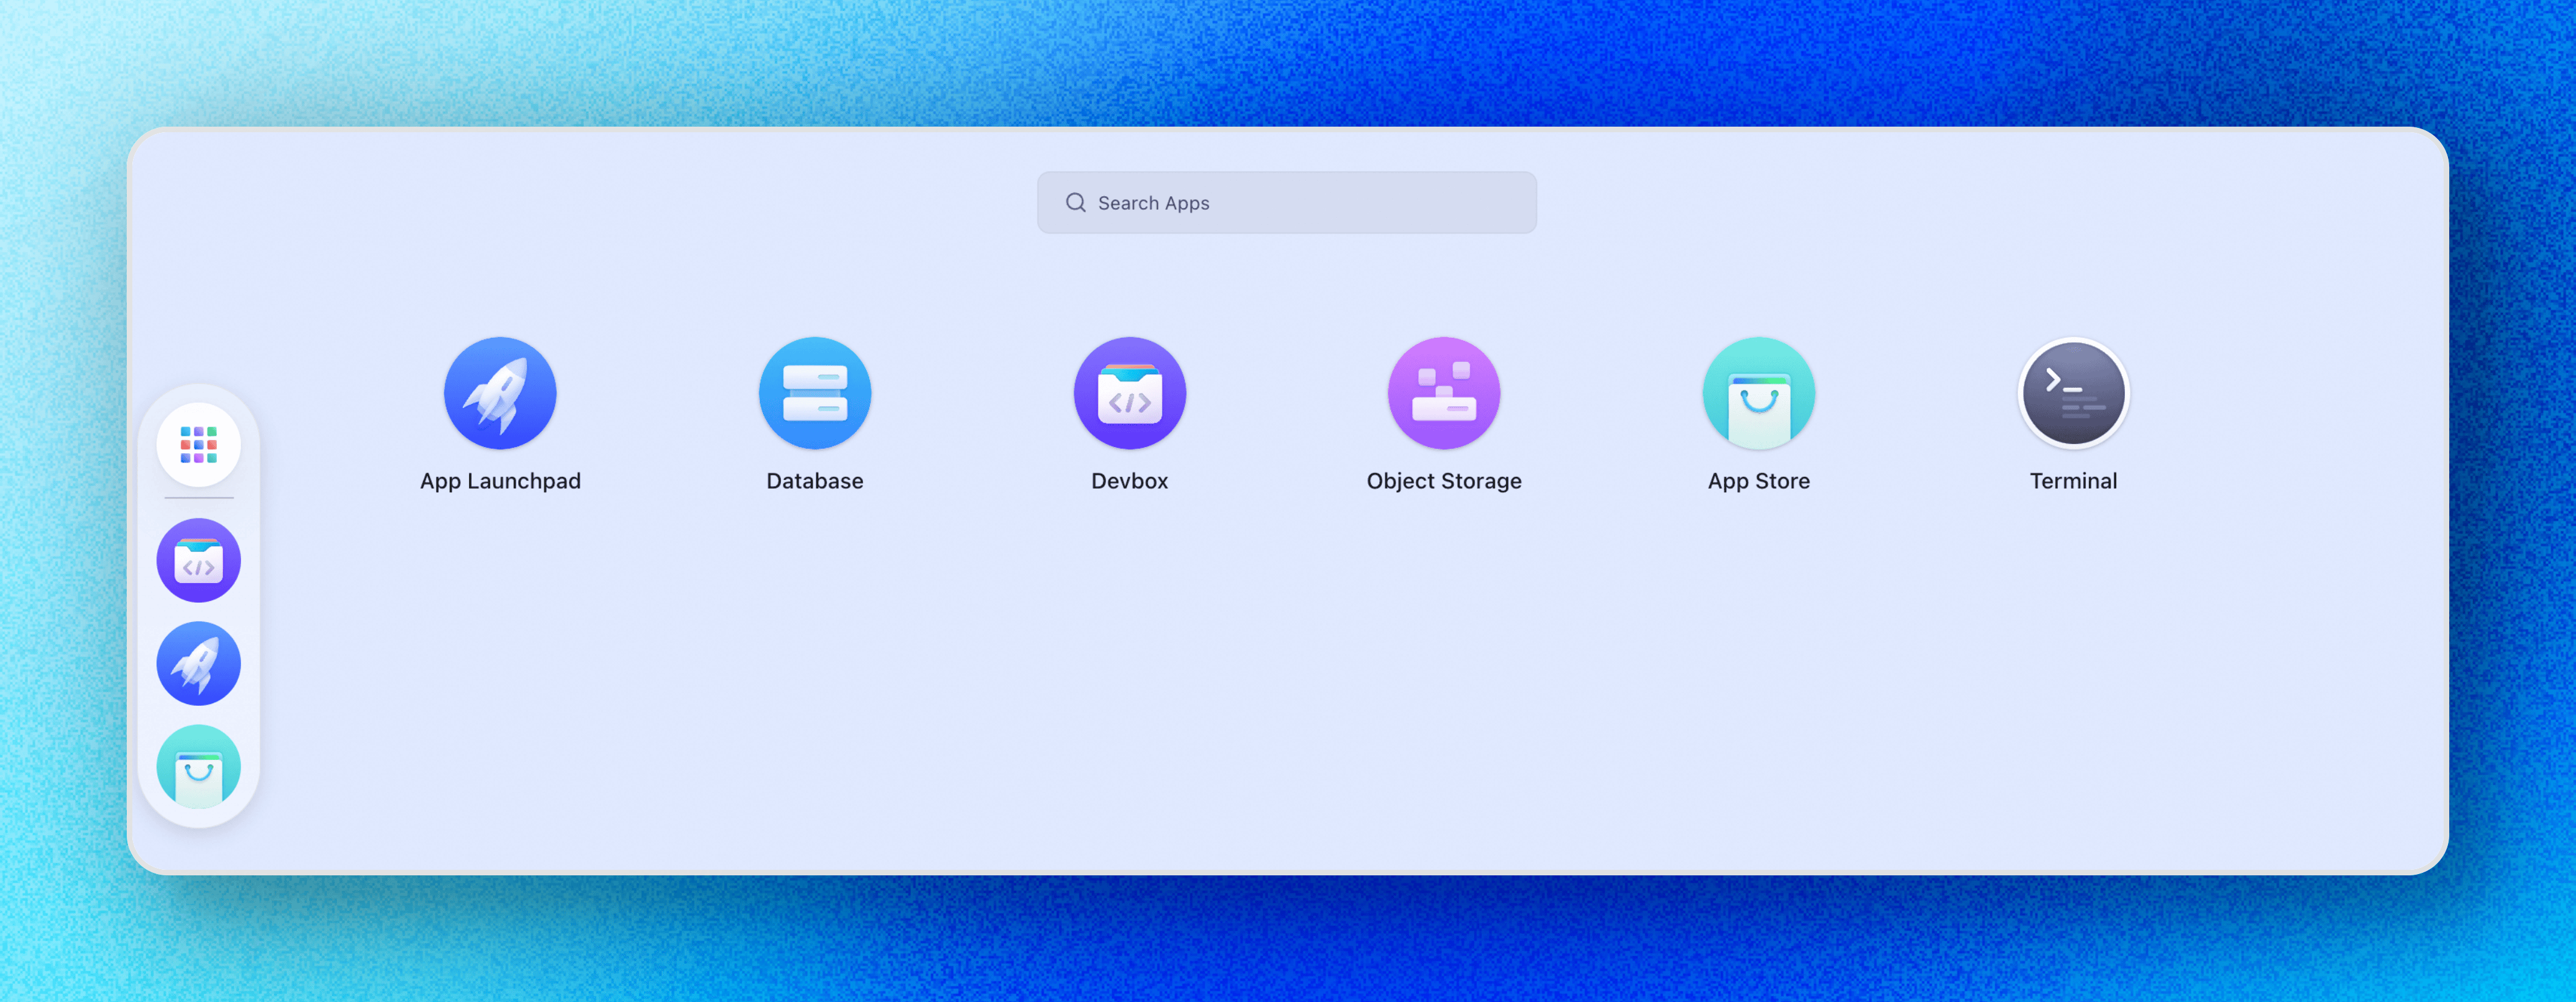Open the Object Storage app icon
Screen dimensions: 2576x1002
pos(1444,392)
